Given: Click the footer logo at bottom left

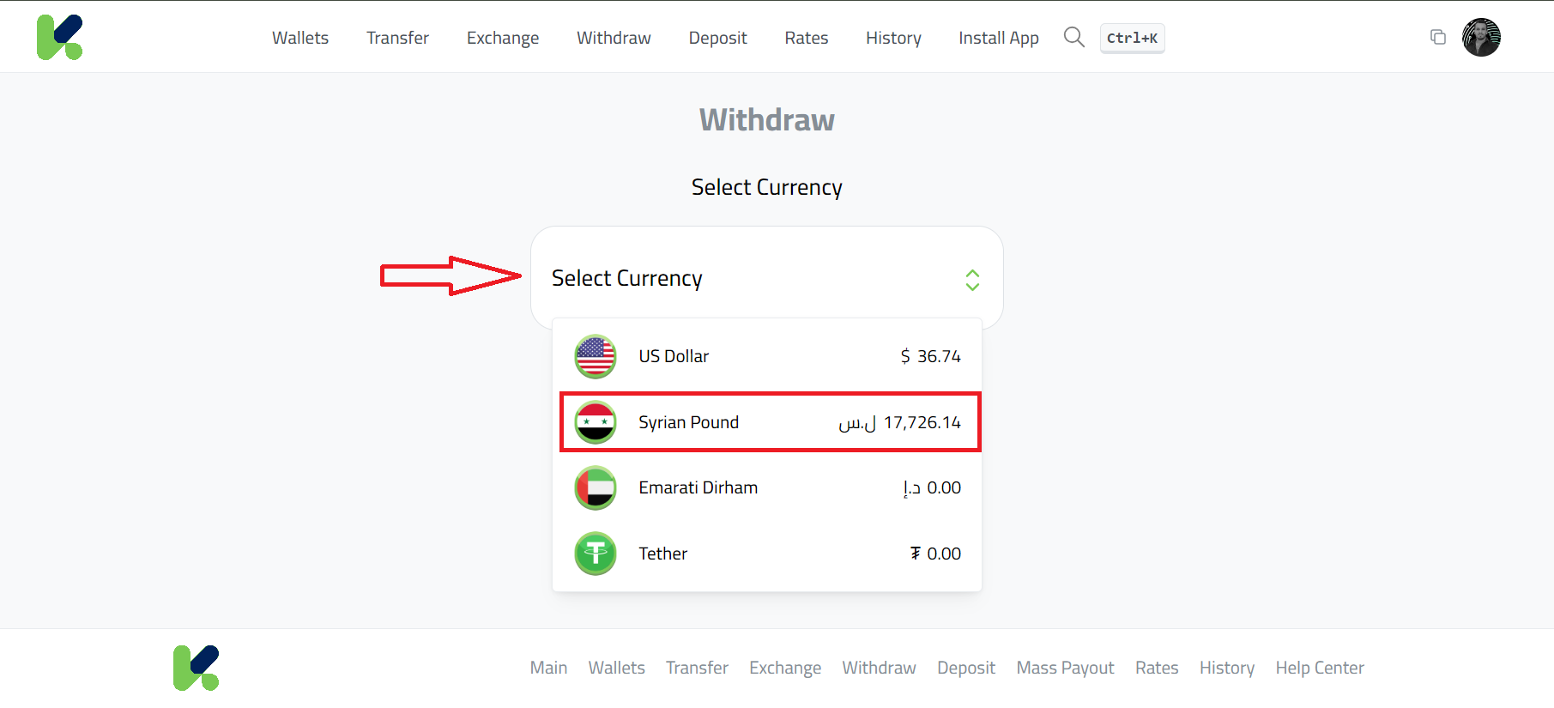Looking at the screenshot, I should coord(196,667).
